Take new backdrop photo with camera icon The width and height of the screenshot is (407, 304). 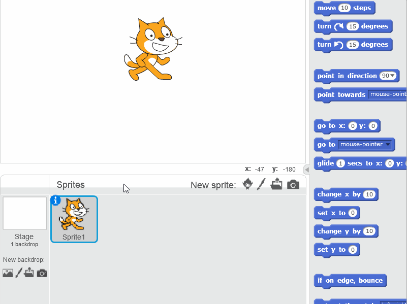click(42, 273)
